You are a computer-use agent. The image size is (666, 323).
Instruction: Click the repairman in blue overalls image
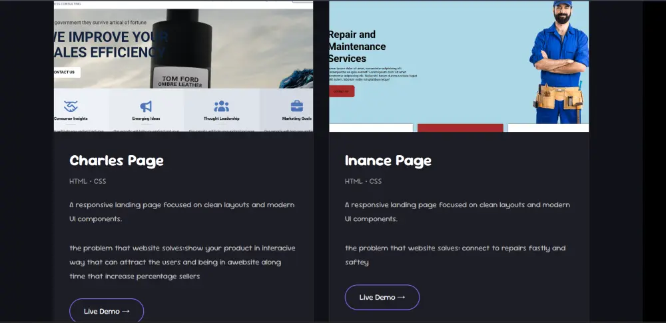coord(560,62)
